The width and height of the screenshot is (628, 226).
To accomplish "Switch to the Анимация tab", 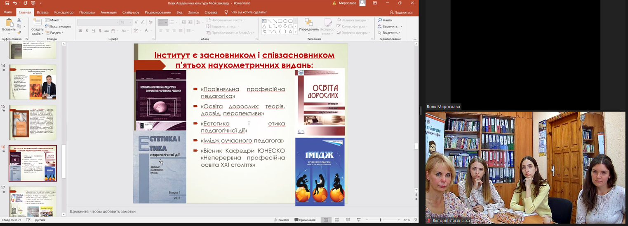I will tap(108, 12).
